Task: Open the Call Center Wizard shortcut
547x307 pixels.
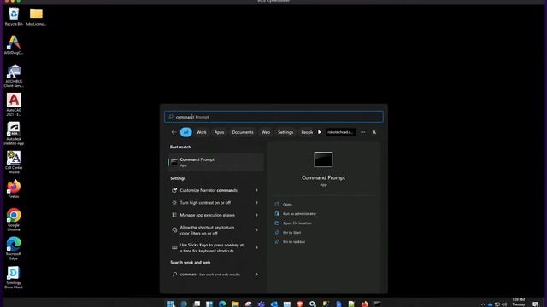Action: (14, 162)
